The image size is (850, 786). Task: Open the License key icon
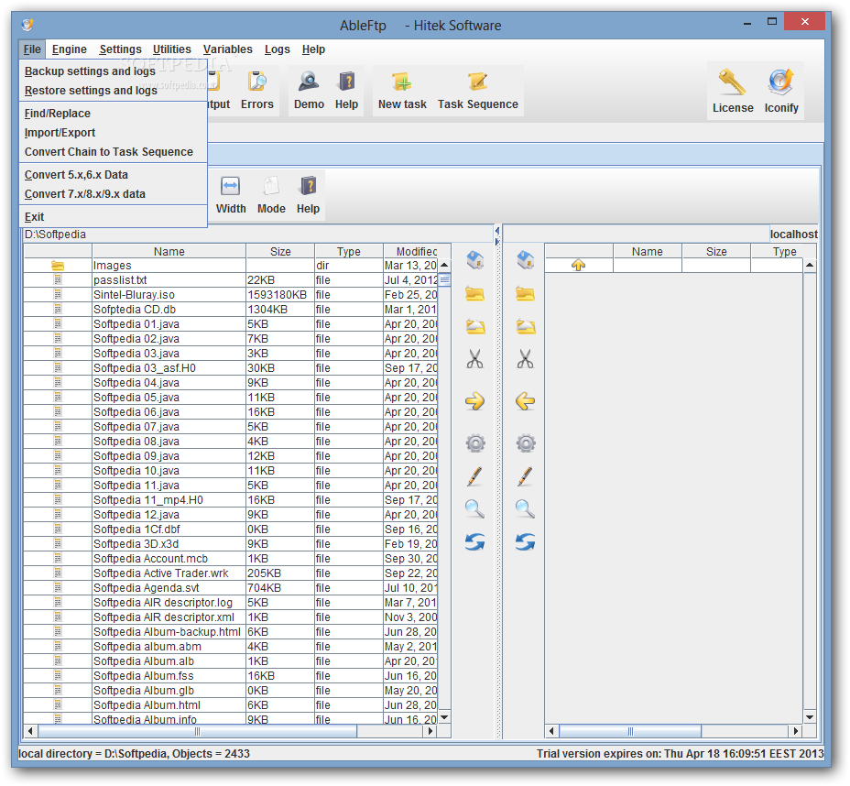point(733,91)
